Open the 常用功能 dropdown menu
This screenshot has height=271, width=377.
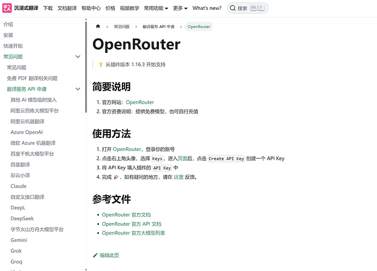click(156, 8)
